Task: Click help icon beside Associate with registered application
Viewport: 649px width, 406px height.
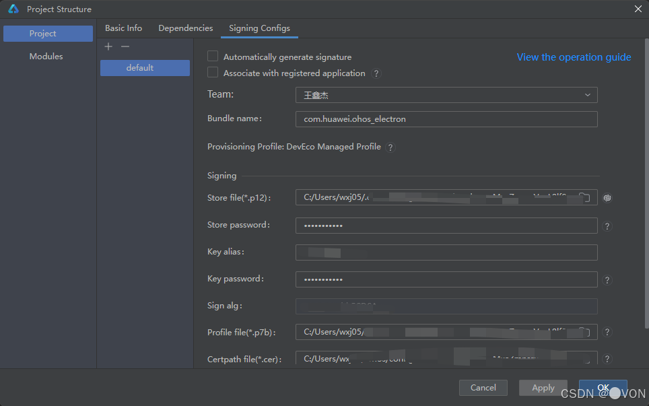Action: (x=376, y=73)
